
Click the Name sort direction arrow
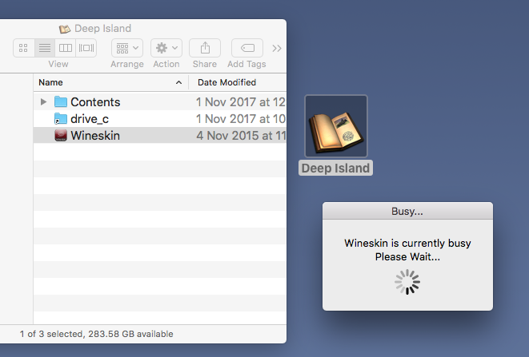(178, 82)
